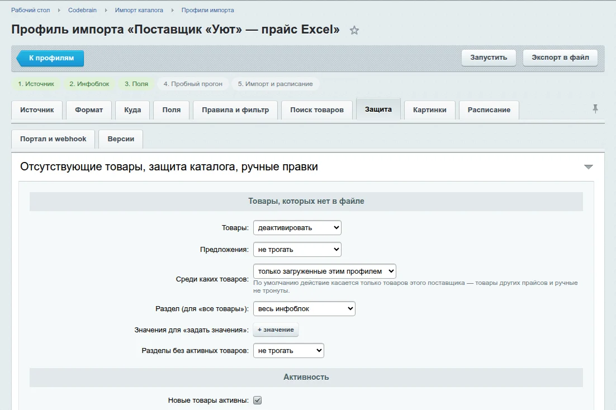This screenshot has width=616, height=410.
Task: Go to step «1. Источник»
Action: point(36,84)
